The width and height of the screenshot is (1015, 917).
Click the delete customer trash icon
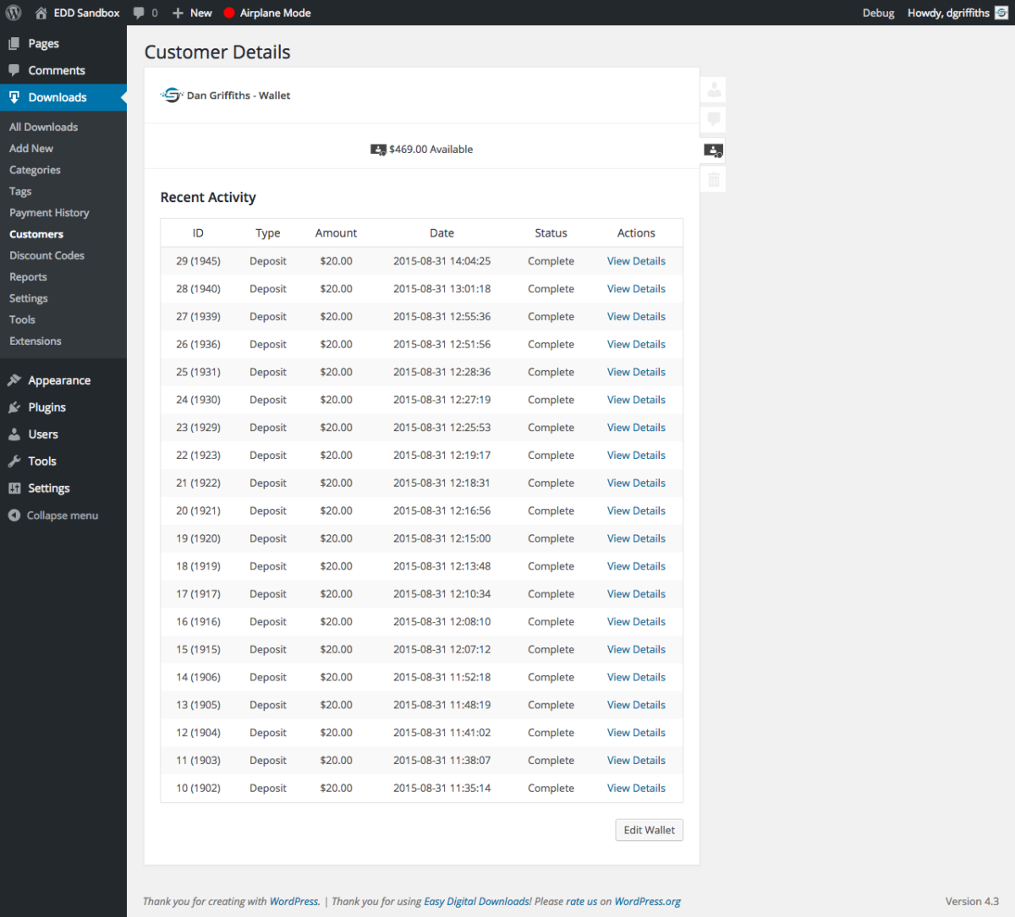point(714,179)
